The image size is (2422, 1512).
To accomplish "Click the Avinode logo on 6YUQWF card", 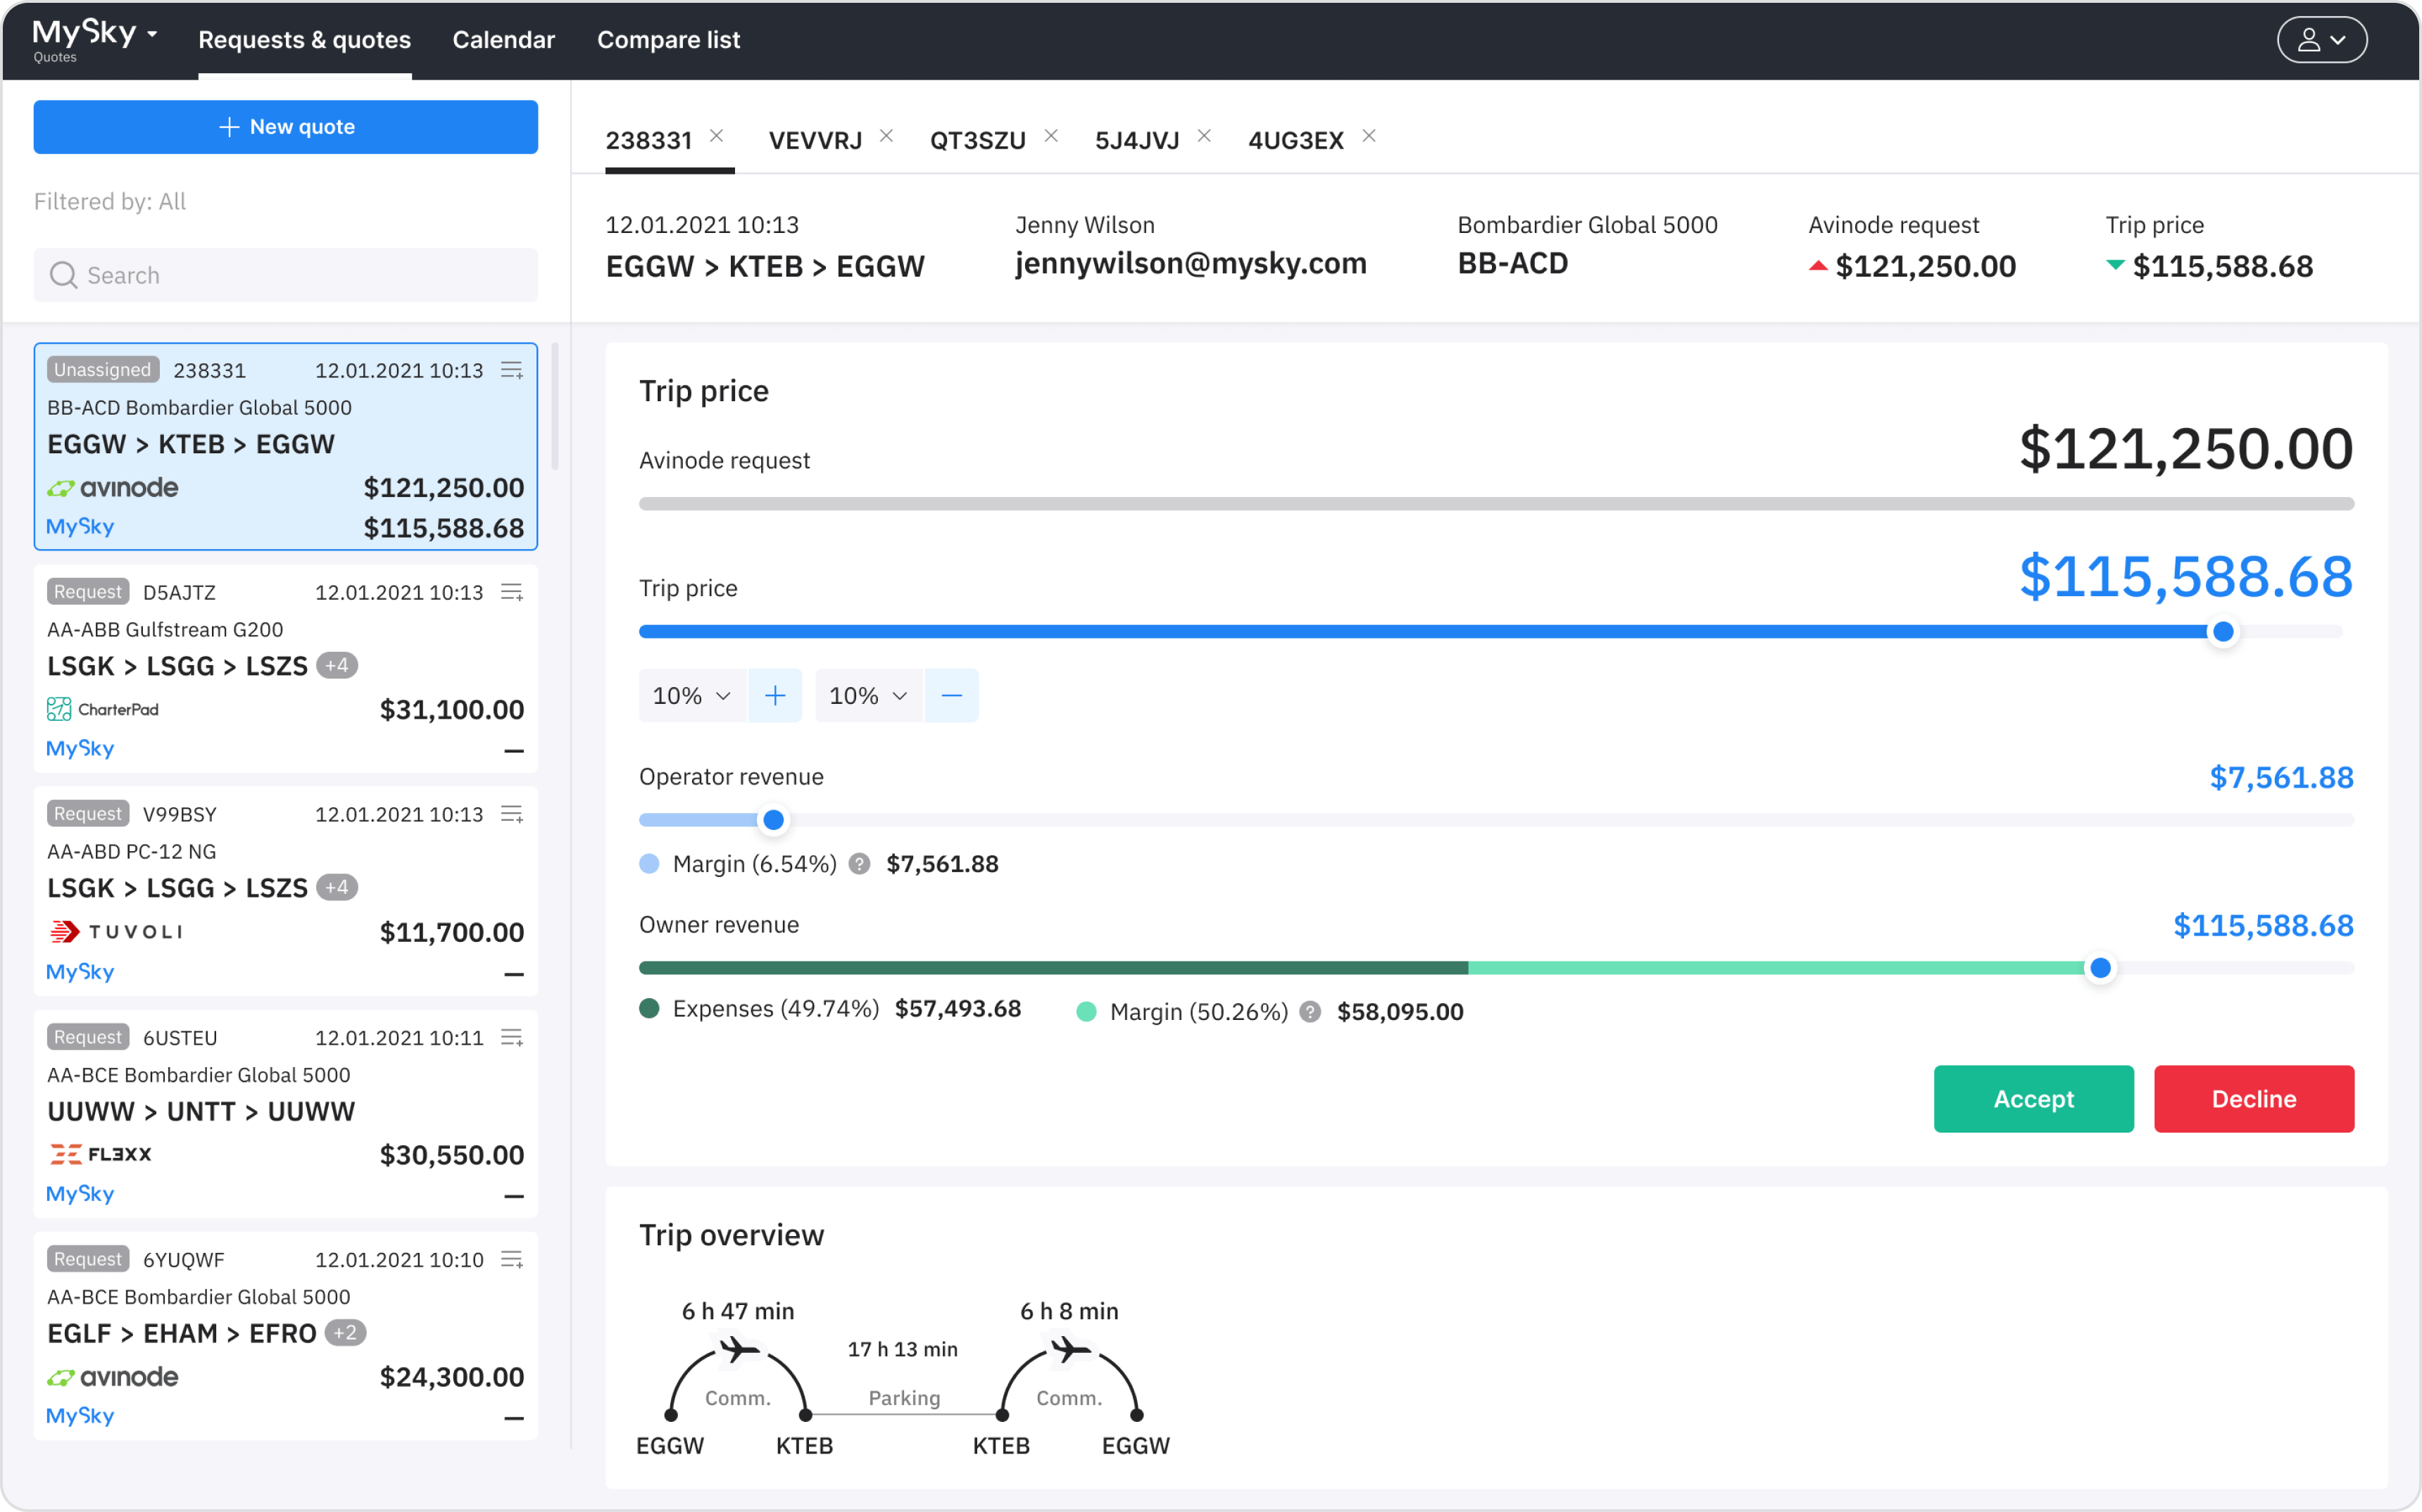I will [113, 1377].
